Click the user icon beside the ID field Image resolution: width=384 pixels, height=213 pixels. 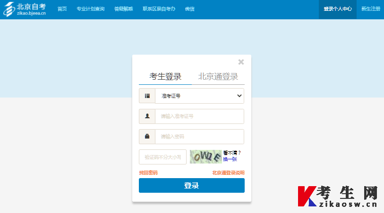point(147,116)
